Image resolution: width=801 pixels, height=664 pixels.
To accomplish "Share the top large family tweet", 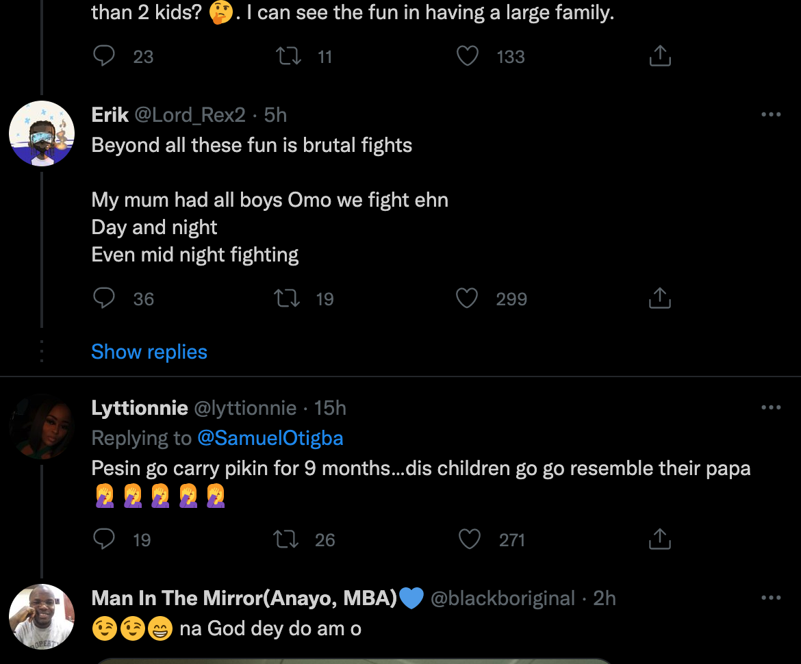I will (659, 56).
